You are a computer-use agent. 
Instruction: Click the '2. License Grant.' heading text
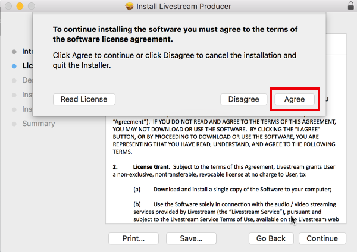pos(142,166)
